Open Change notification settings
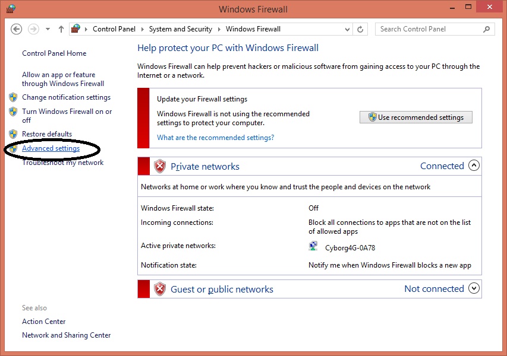Screen dimensions: 507x356 (67, 97)
